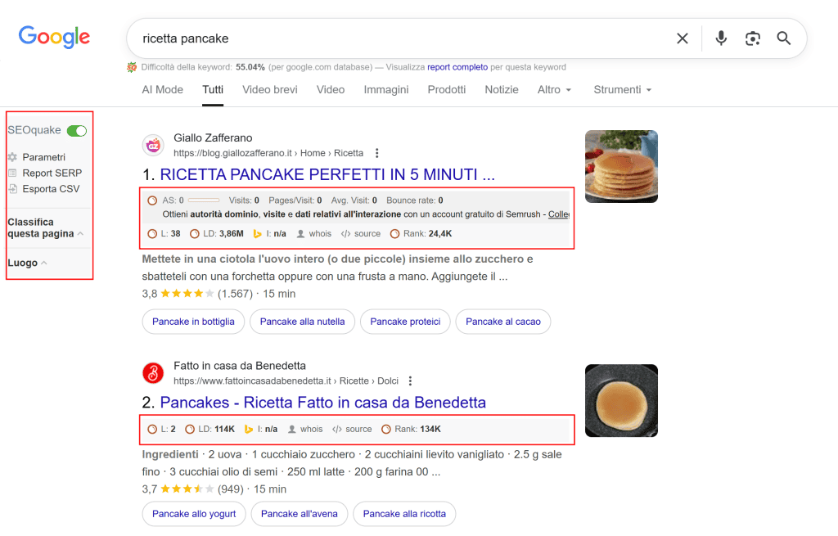Click the fattoincasadabenedetta.it URL breadcrumb
838x536 pixels.
(286, 381)
